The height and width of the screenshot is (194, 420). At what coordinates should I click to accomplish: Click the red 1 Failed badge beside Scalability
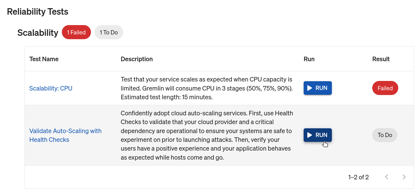(x=76, y=32)
